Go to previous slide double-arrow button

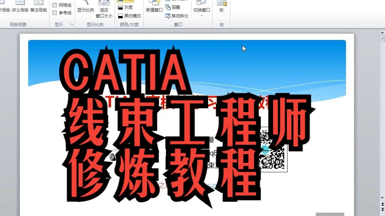(382, 204)
